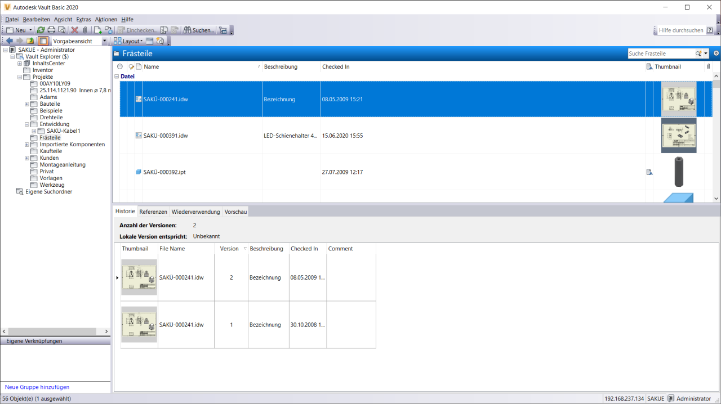Screen dimensions: 721x404
Task: Click the SAKÜ-000241.idw file icon in main list
Action: (x=139, y=99)
